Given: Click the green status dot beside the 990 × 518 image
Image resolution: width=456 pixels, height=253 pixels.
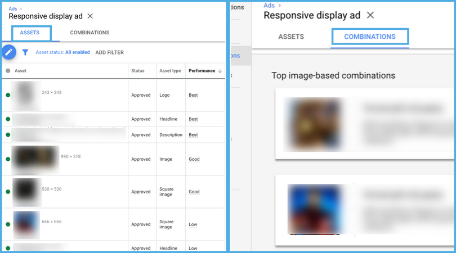Looking at the screenshot, I should [x=8, y=159].
